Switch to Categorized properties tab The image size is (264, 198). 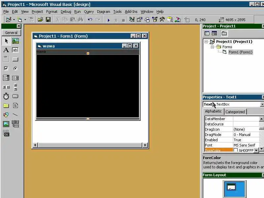(x=235, y=112)
